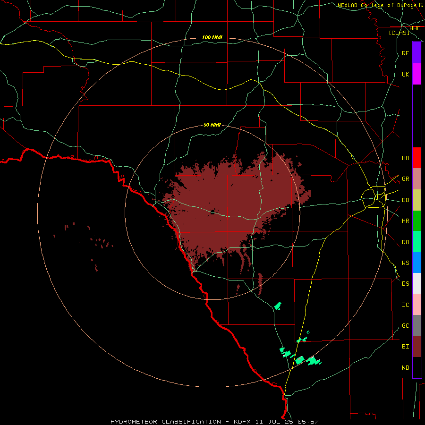Click the HA legend label
The width and height of the screenshot is (425, 425).
coord(405,158)
